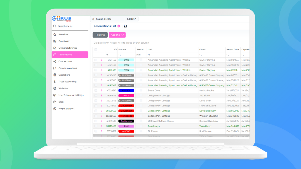The image size is (301, 169).
Task: Open row menu dots for reservation 41229661
Action: (x=101, y=91)
